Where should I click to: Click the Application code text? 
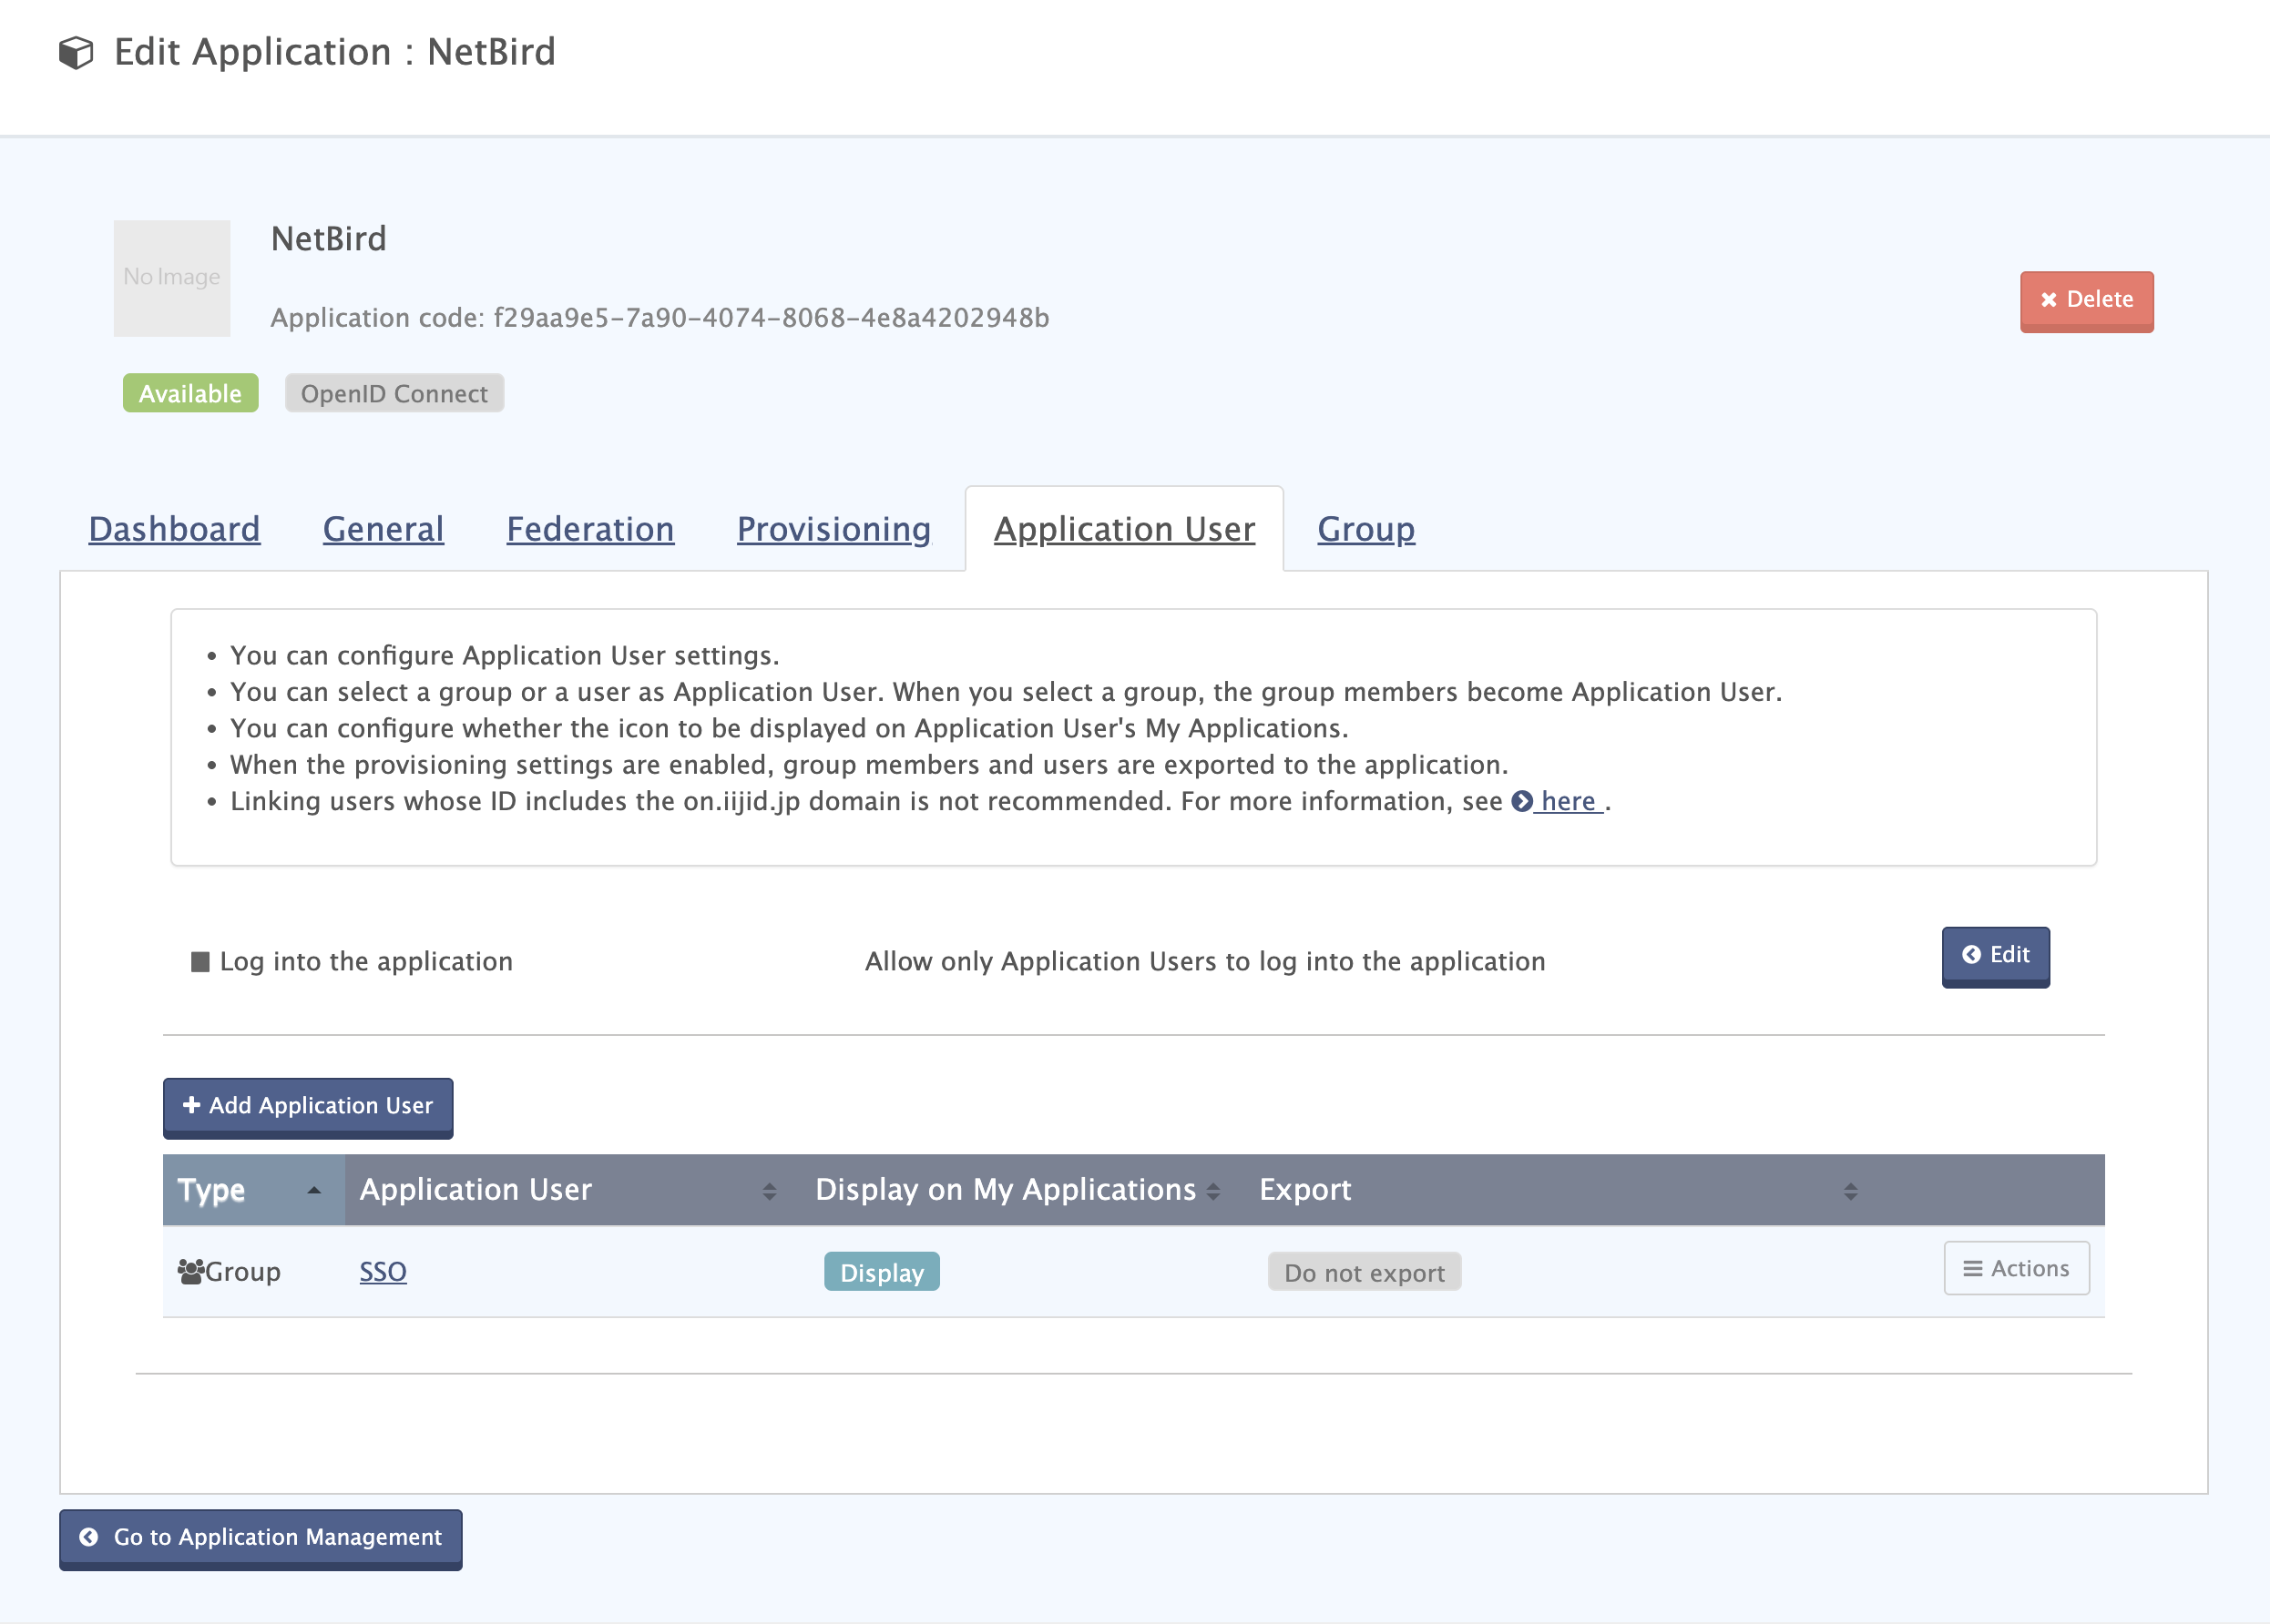pos(660,318)
